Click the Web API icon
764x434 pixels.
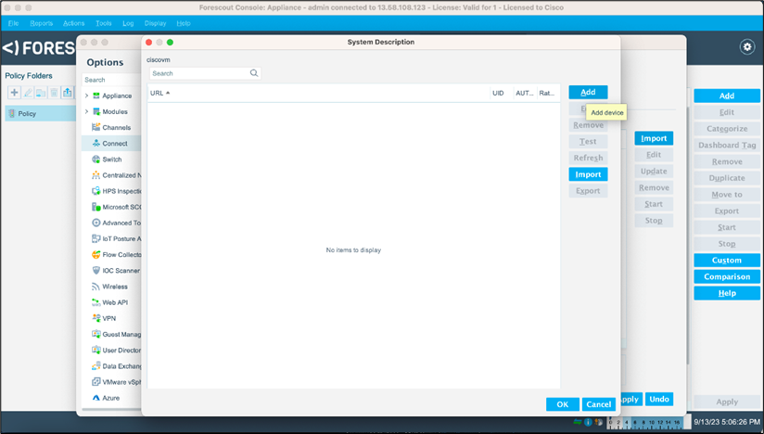pos(96,302)
